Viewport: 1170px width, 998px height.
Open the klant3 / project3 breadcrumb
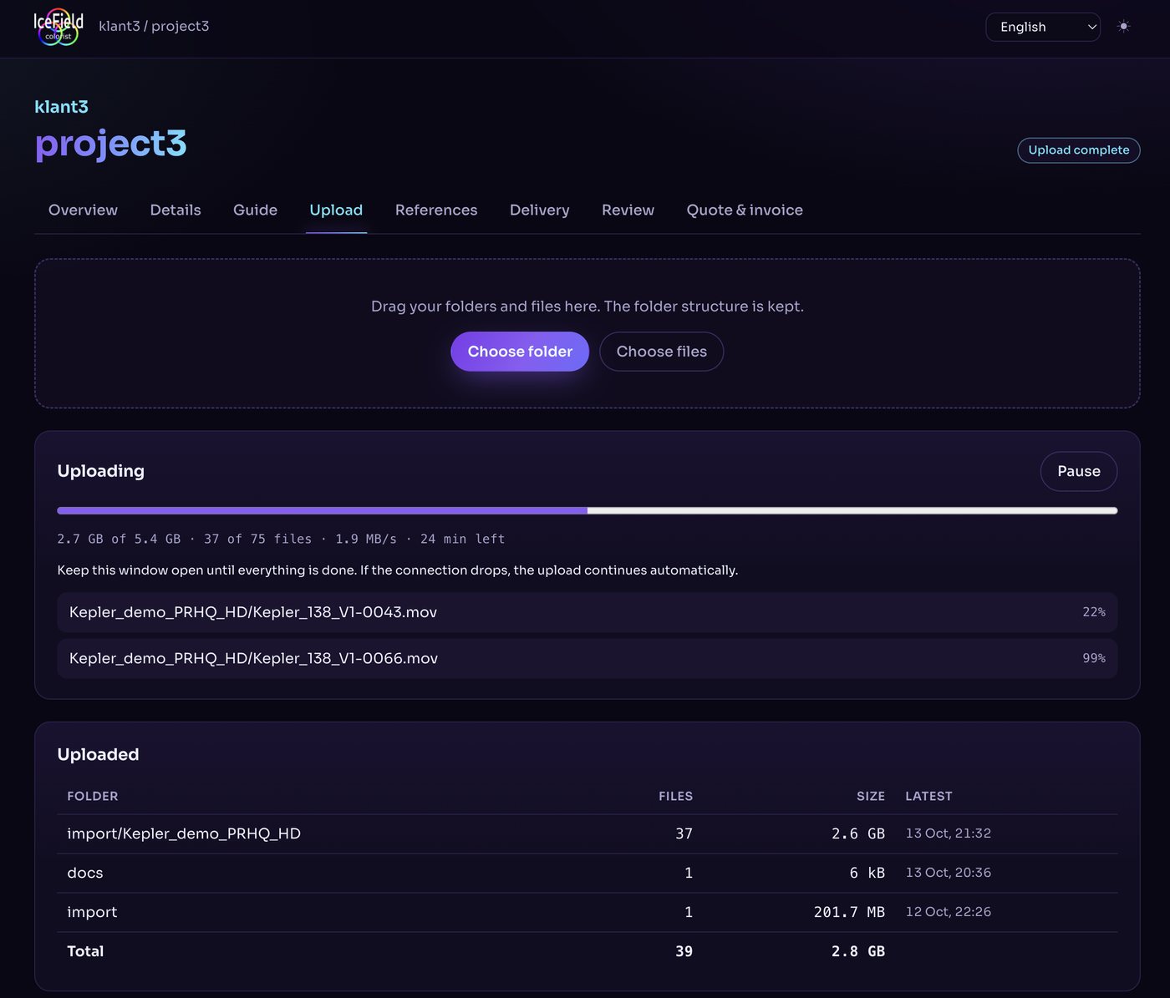(x=154, y=26)
